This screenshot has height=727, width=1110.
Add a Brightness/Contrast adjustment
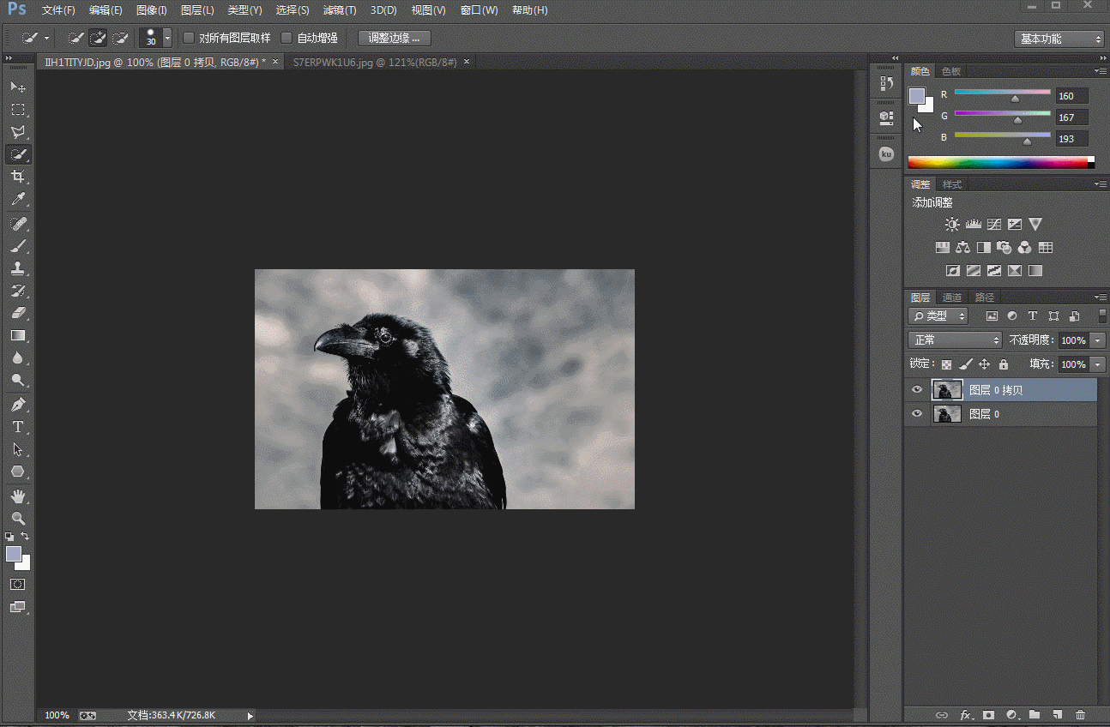point(952,225)
